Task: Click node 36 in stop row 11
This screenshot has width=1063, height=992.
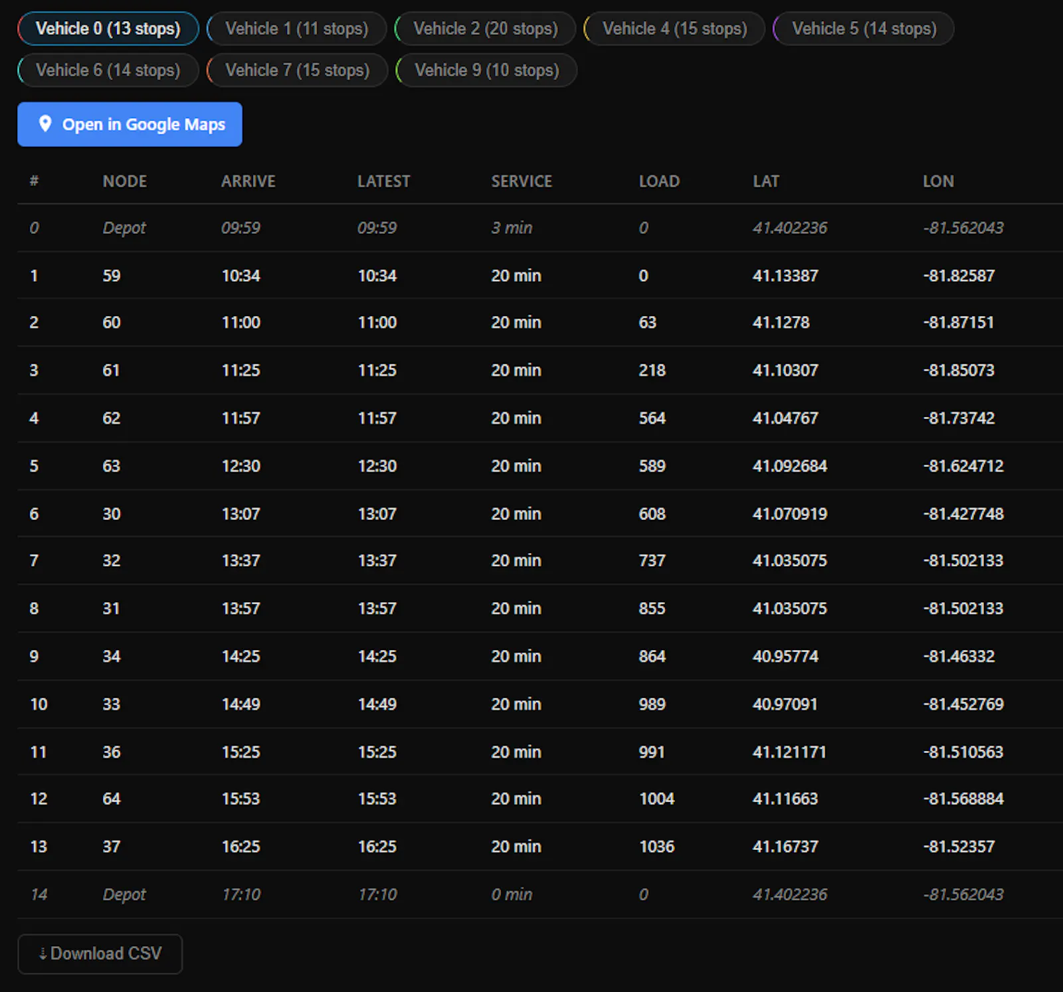Action: pyautogui.click(x=112, y=752)
